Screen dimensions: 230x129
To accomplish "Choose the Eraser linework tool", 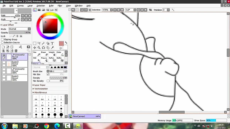I will 45,54.
